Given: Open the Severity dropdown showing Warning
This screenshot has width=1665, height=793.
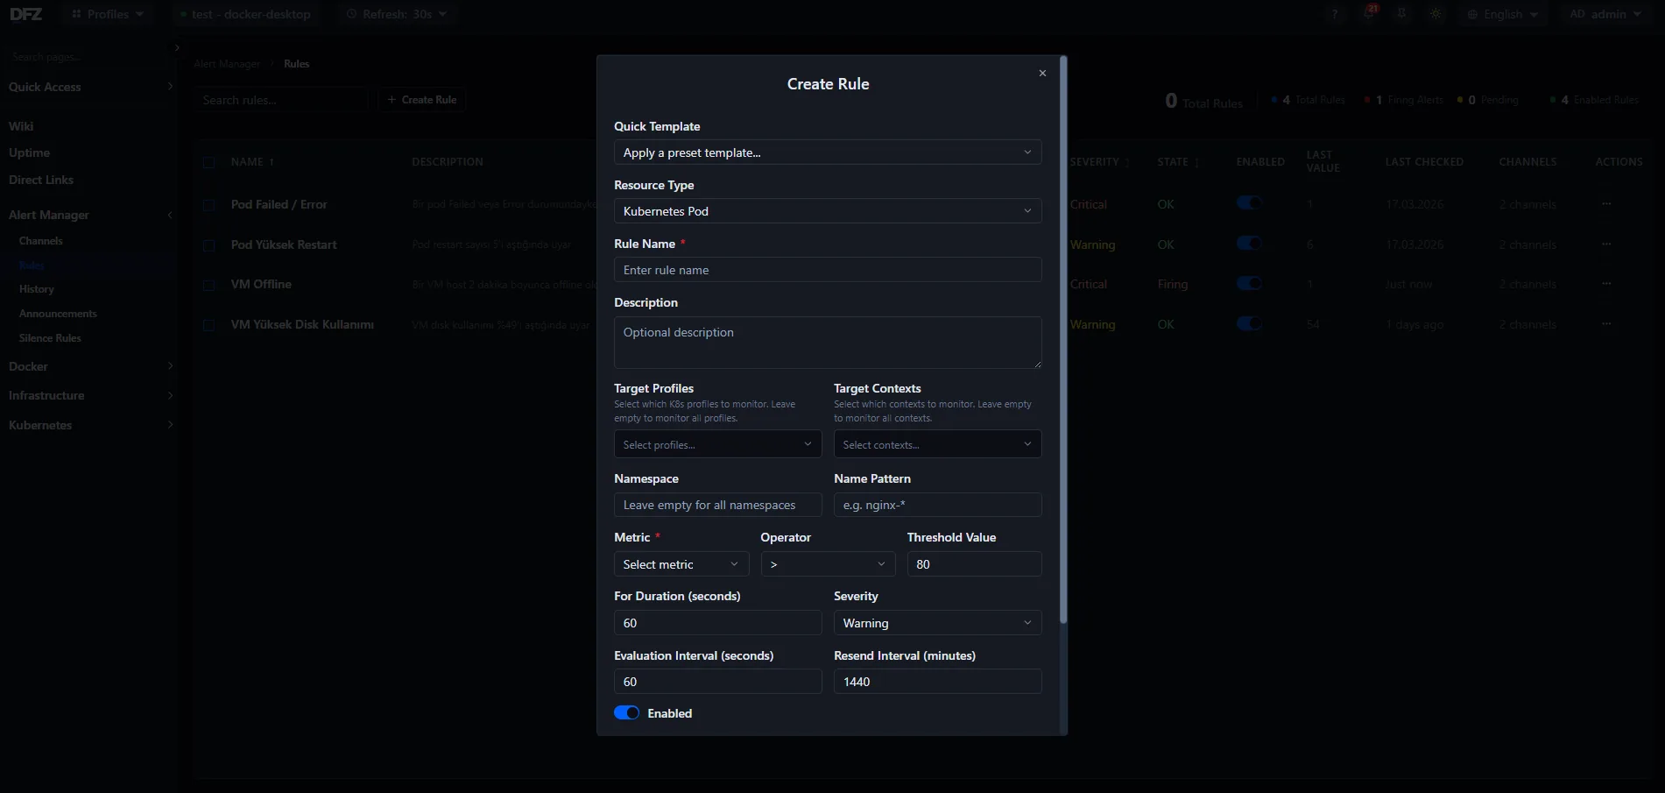Looking at the screenshot, I should pyautogui.click(x=937, y=622).
